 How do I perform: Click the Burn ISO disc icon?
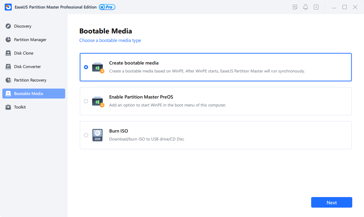coord(97,135)
